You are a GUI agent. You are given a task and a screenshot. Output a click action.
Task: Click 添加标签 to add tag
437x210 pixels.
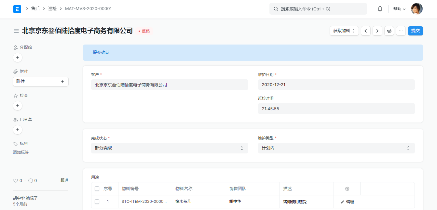pyautogui.click(x=21, y=152)
